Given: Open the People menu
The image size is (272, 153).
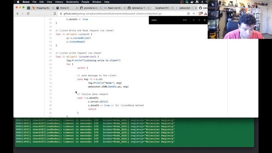Looking at the screenshot, I should [x=85, y=2].
